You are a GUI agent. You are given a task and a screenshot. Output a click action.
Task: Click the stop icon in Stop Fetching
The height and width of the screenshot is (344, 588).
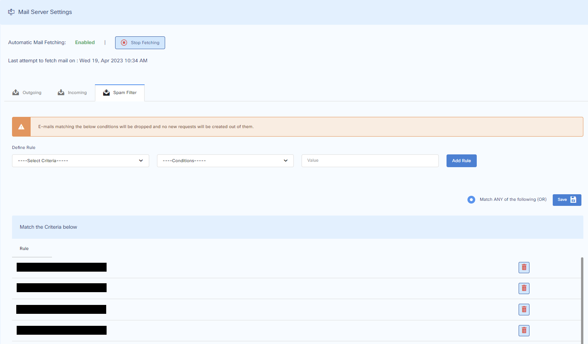[124, 43]
